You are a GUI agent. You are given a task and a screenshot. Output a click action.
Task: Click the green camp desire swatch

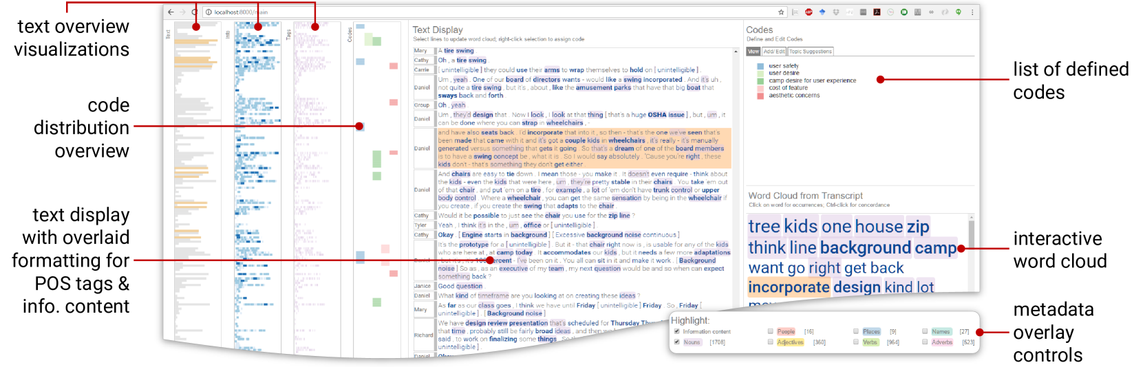(760, 80)
